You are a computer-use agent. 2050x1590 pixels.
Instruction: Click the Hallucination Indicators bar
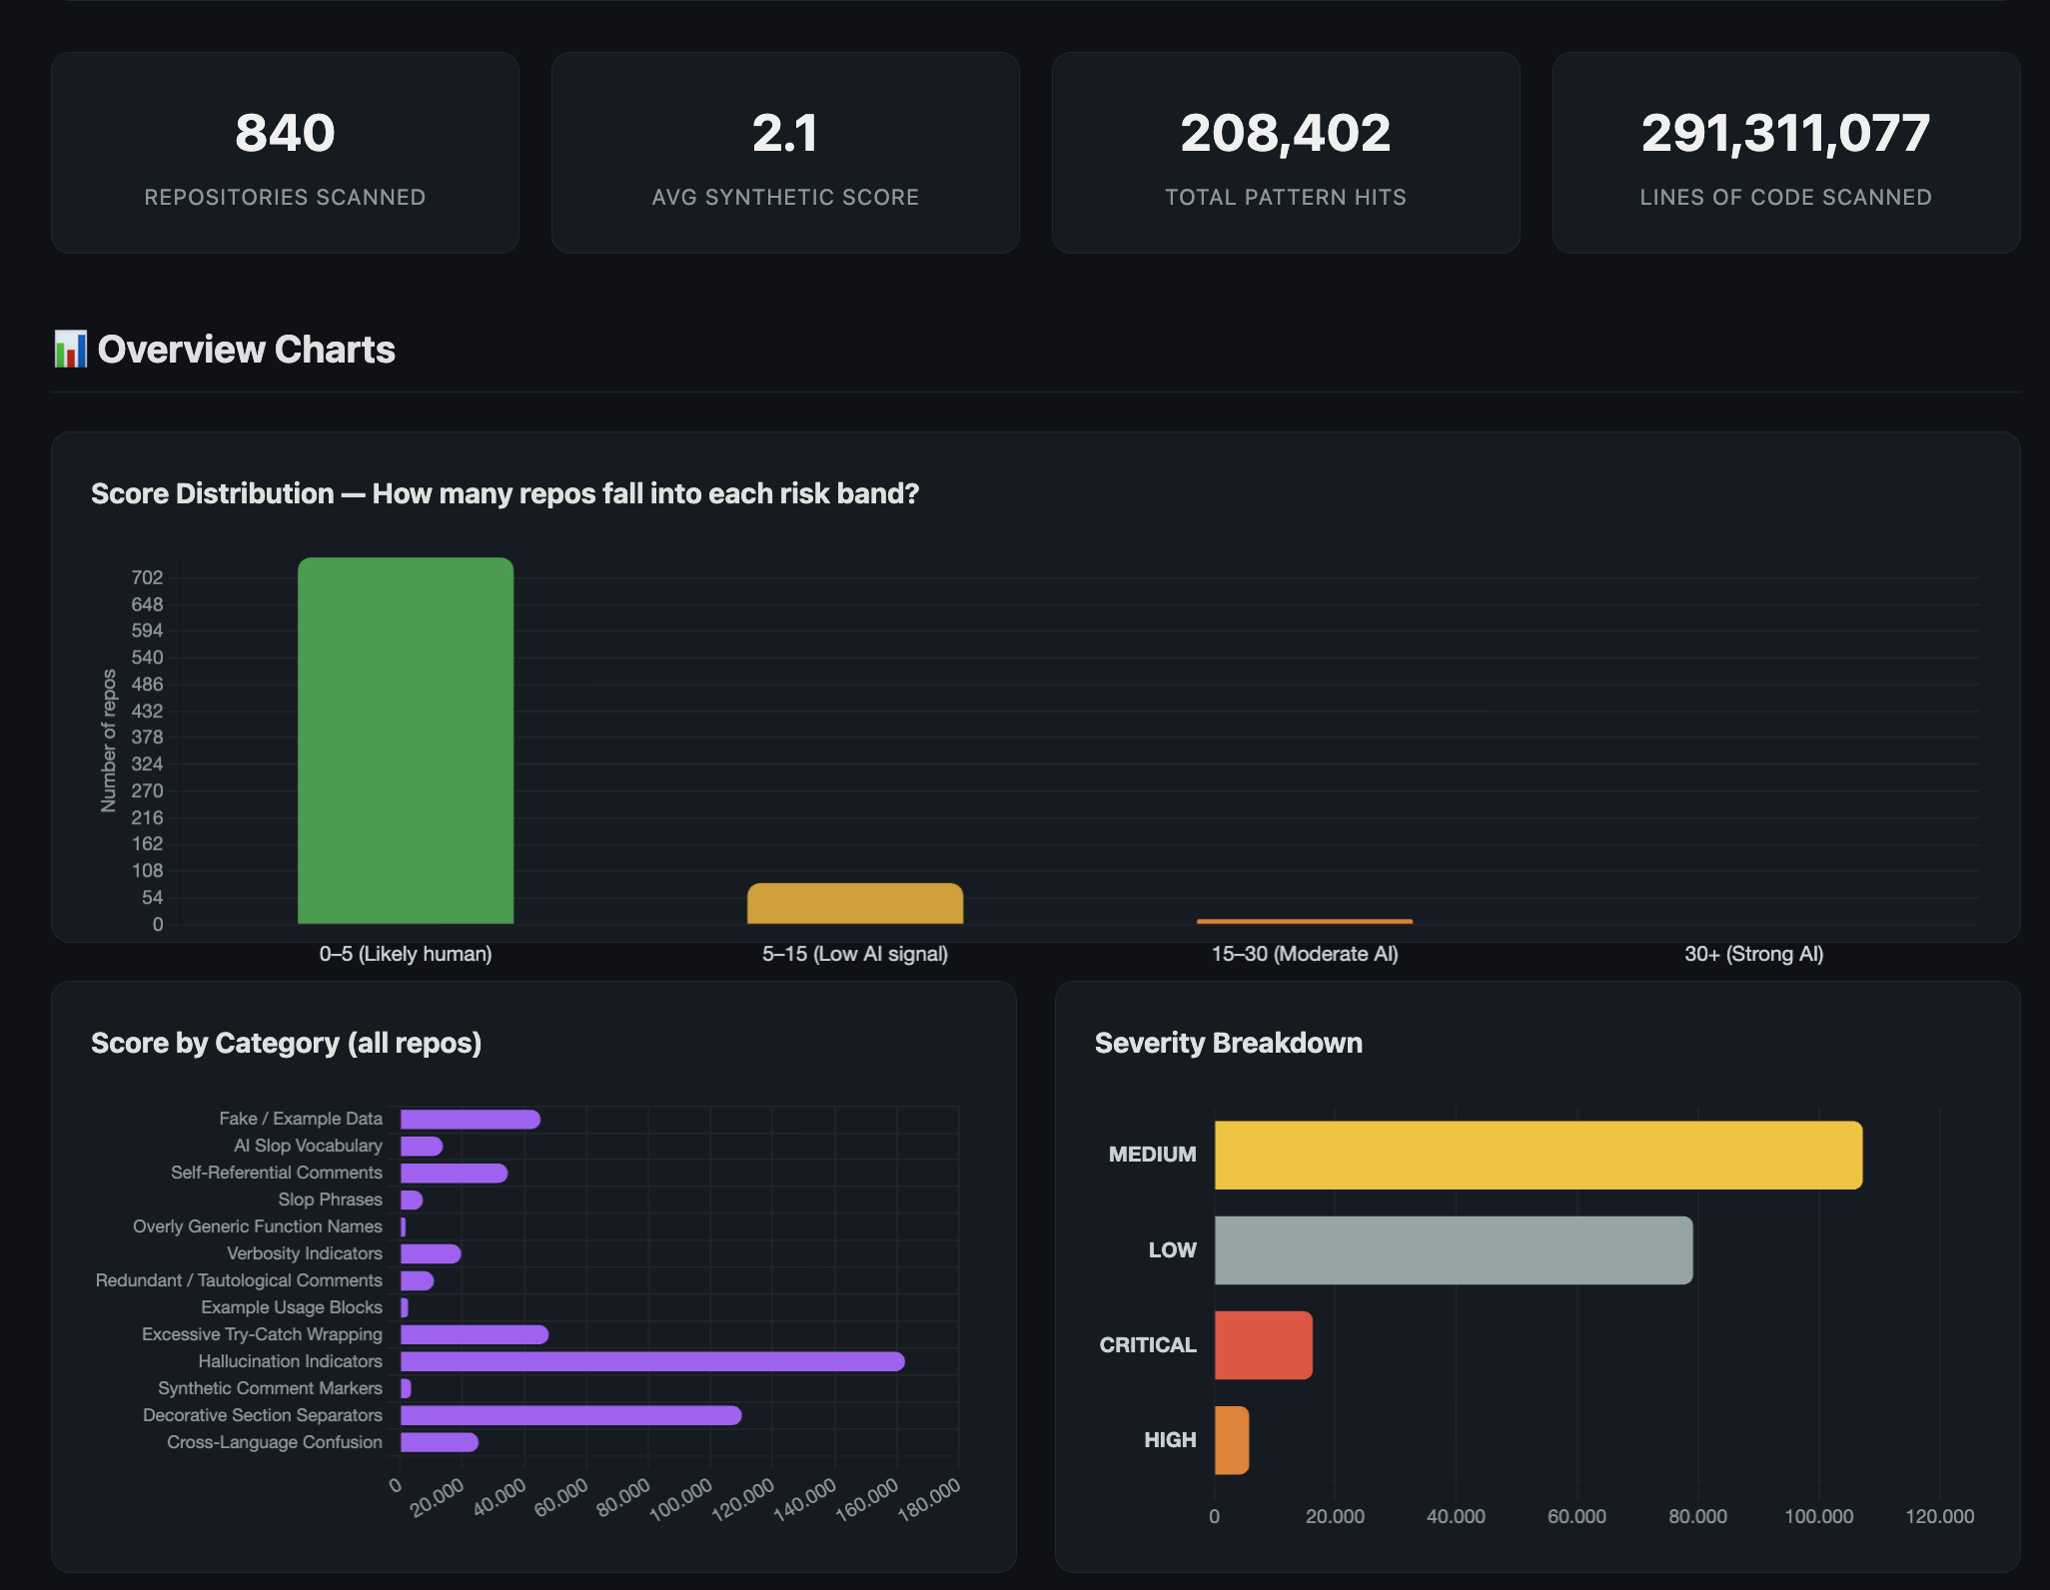click(x=652, y=1362)
